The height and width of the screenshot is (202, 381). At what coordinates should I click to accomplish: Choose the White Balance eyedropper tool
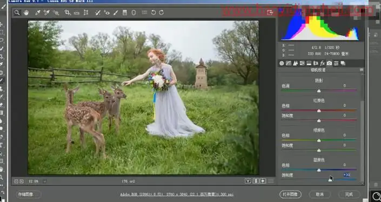coord(37,12)
